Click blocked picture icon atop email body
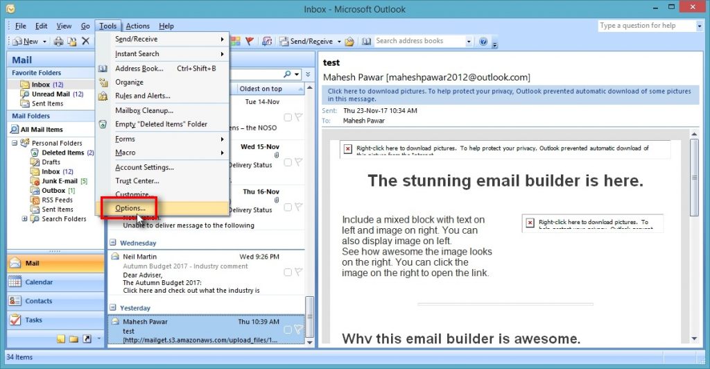The width and height of the screenshot is (710, 369). [348, 149]
